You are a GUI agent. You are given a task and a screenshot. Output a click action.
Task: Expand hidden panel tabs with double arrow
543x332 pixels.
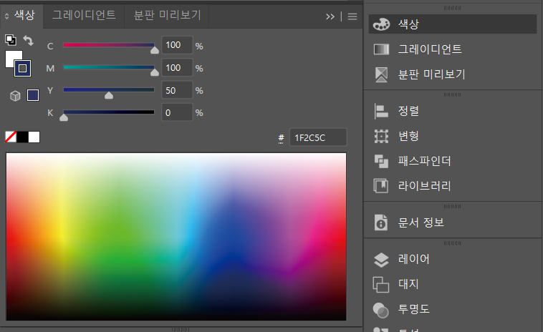pyautogui.click(x=330, y=16)
